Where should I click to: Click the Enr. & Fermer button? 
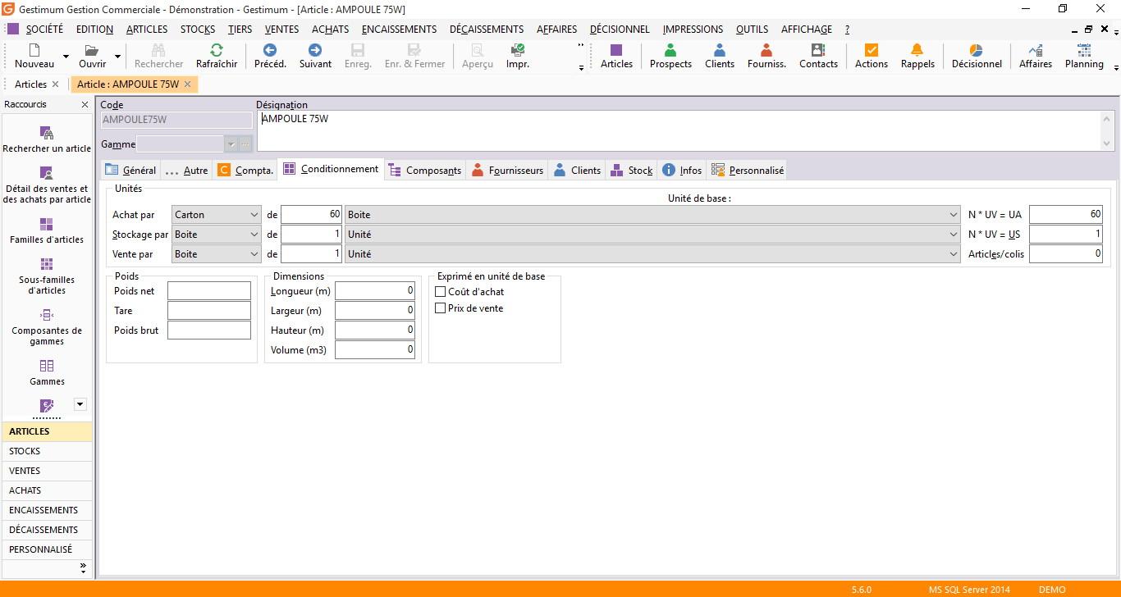click(x=414, y=56)
